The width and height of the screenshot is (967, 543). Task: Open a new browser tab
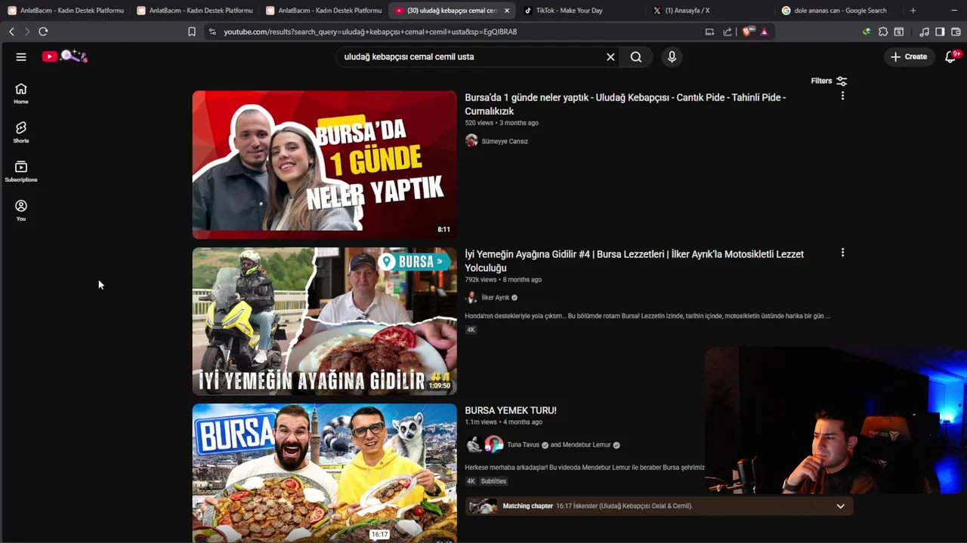[x=913, y=11]
